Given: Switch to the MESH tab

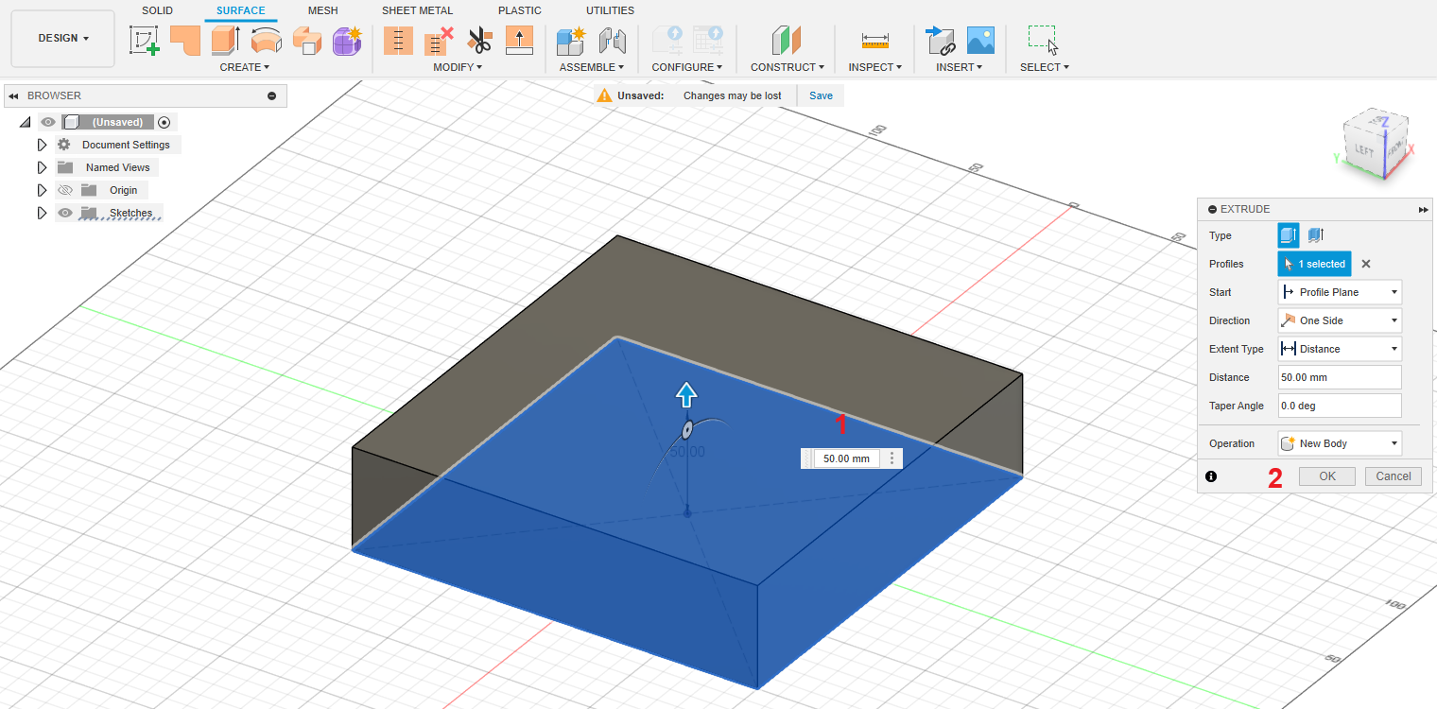Looking at the screenshot, I should pyautogui.click(x=322, y=10).
